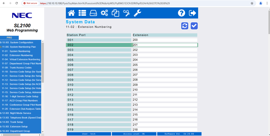Select the PRG tab
This screenshot has width=270, height=136.
9,38
